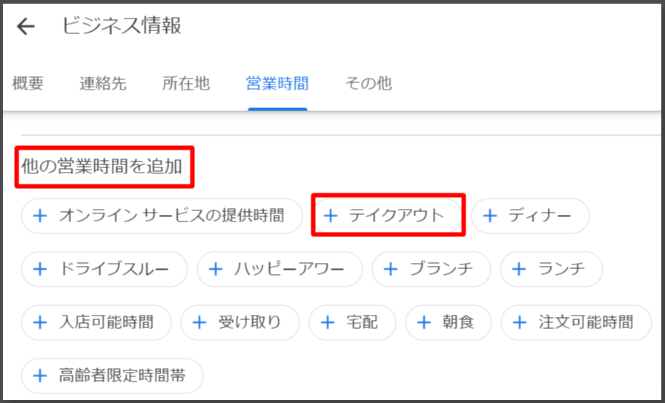Add ハッピーアワー hours chip

coord(279,269)
